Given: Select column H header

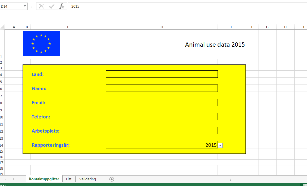Looking at the screenshot, I should coord(285,27).
